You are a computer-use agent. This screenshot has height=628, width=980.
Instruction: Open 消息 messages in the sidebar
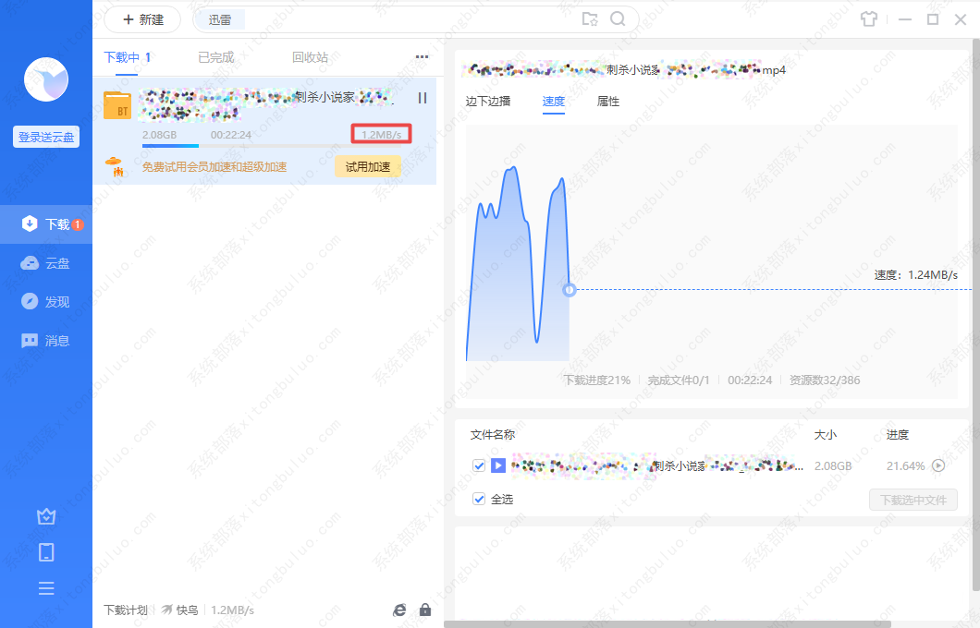click(x=46, y=341)
